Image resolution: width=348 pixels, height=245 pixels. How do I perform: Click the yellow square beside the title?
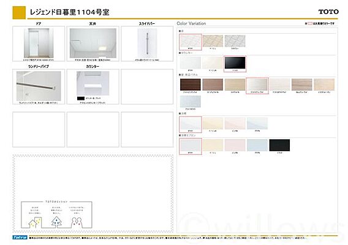19,12
